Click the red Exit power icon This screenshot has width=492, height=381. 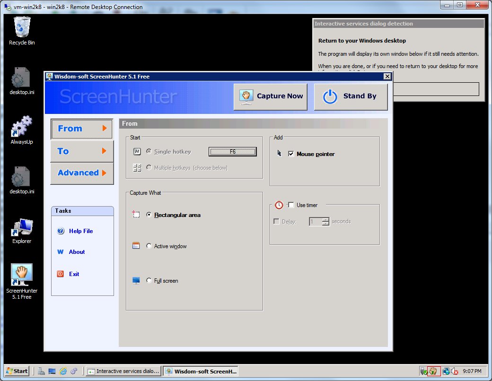[60, 274]
